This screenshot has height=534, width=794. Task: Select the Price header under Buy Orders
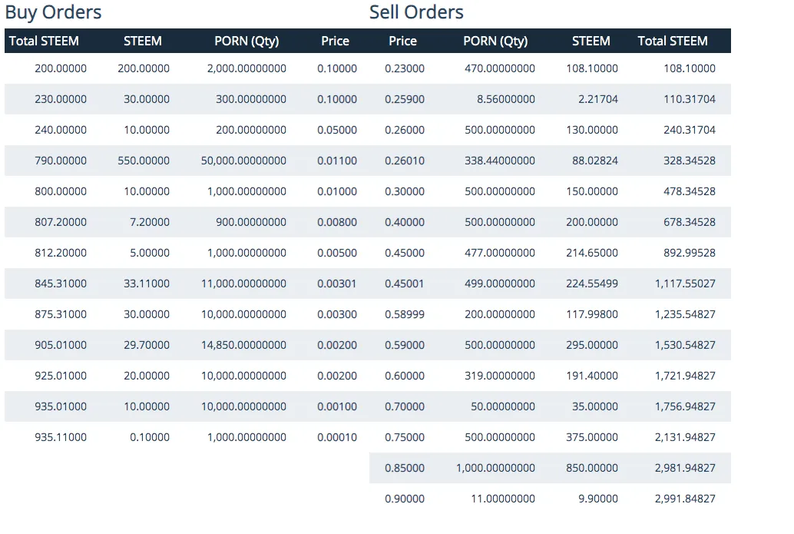pyautogui.click(x=336, y=41)
